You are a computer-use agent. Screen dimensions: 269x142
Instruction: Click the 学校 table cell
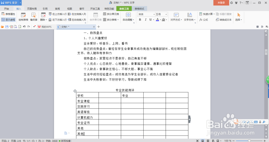click(x=87, y=95)
